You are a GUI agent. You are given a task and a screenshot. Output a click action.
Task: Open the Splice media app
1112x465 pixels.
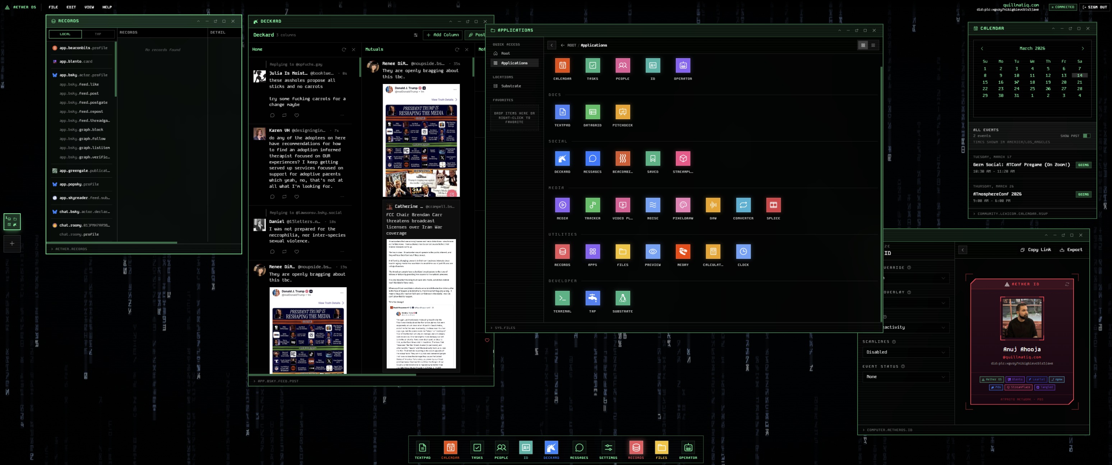773,205
